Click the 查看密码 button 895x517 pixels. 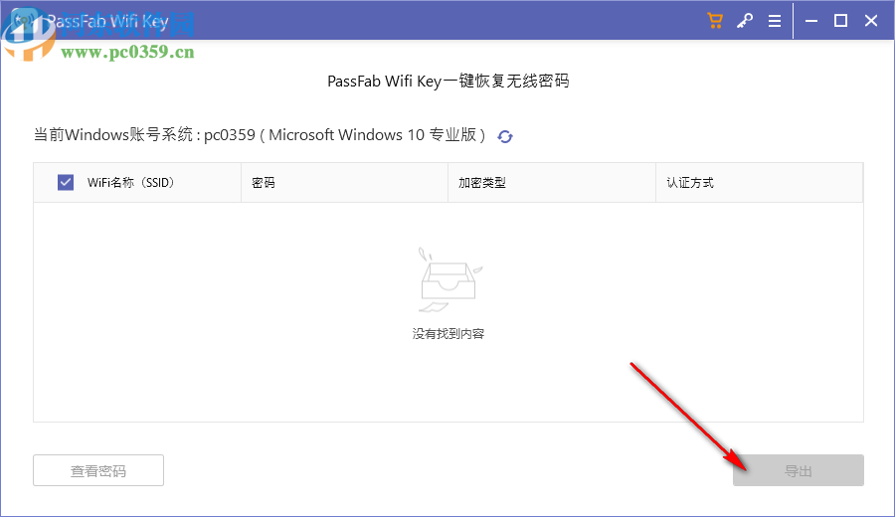tap(98, 470)
